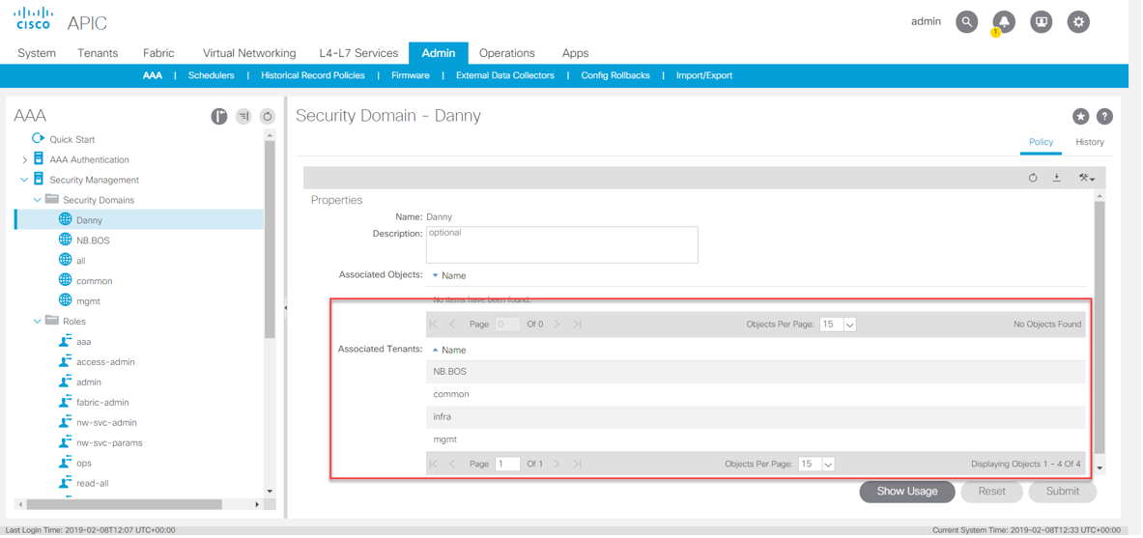Open the Tenants menu tab
The image size is (1143, 538).
point(98,53)
